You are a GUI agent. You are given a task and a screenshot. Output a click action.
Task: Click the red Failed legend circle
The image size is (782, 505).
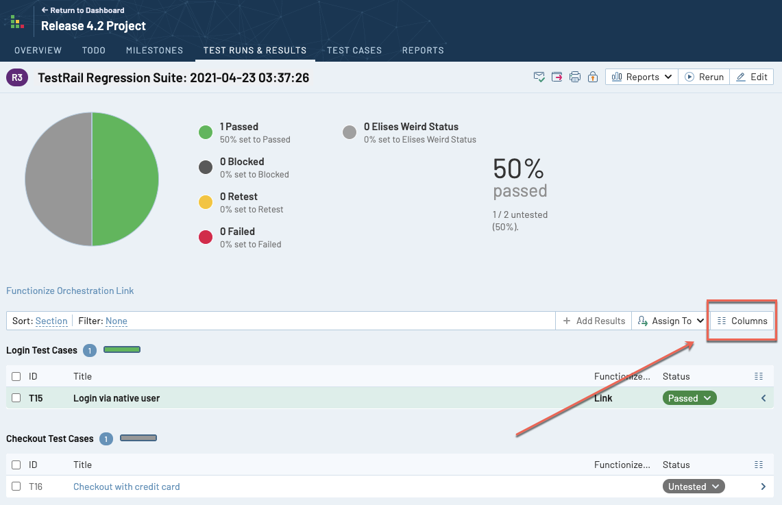click(206, 237)
